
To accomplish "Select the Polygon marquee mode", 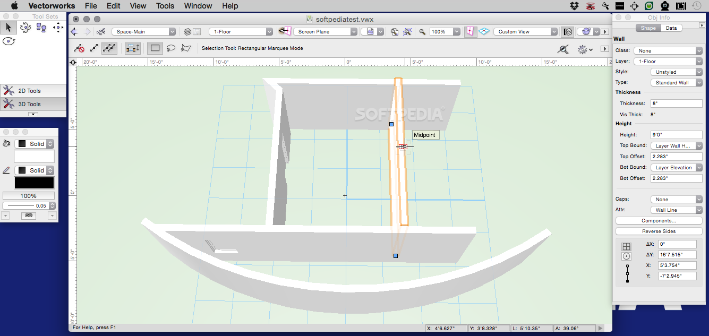I will coord(186,48).
